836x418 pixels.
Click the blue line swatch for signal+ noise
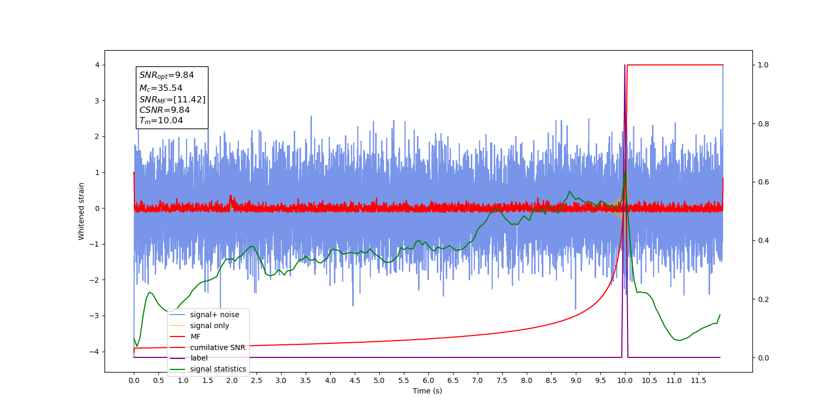coord(178,315)
